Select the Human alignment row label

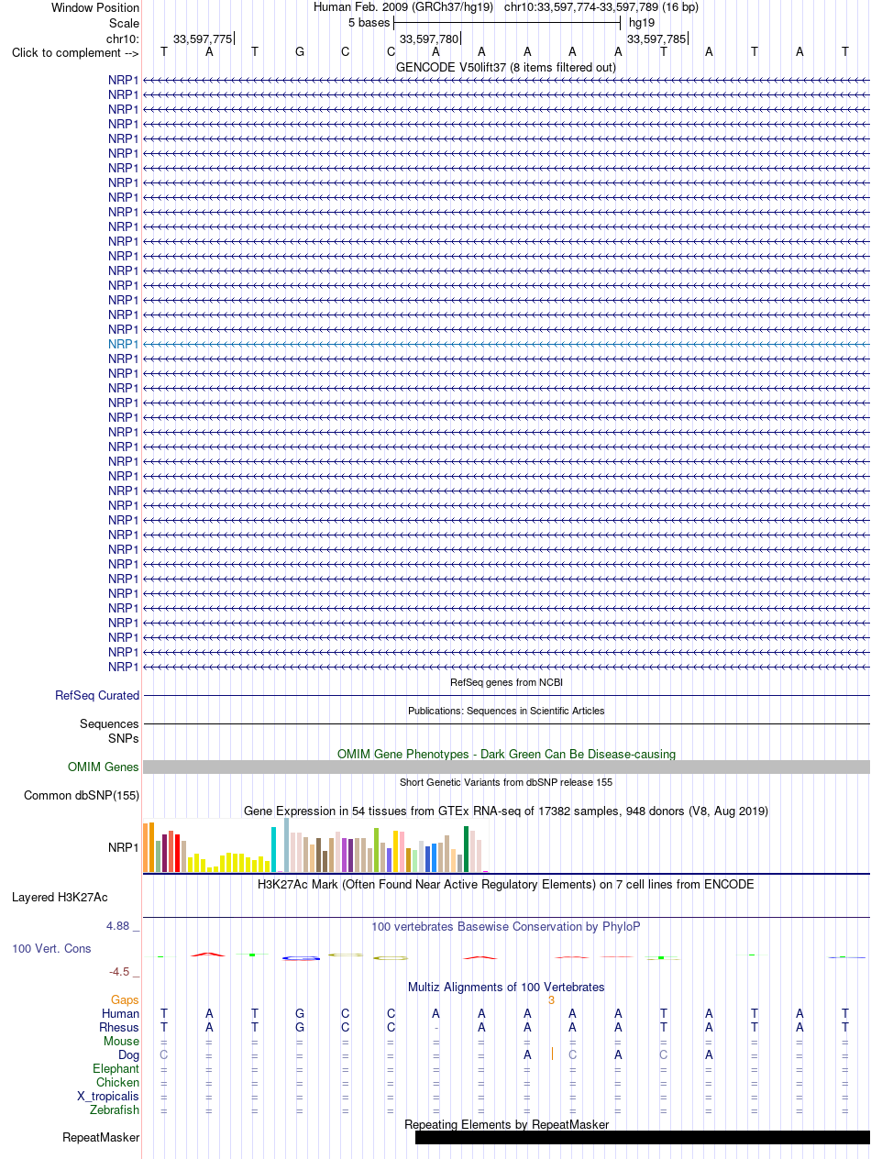pos(121,1014)
